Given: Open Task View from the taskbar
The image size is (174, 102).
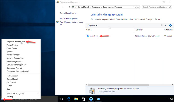Looking at the screenshot, I should [61, 99].
